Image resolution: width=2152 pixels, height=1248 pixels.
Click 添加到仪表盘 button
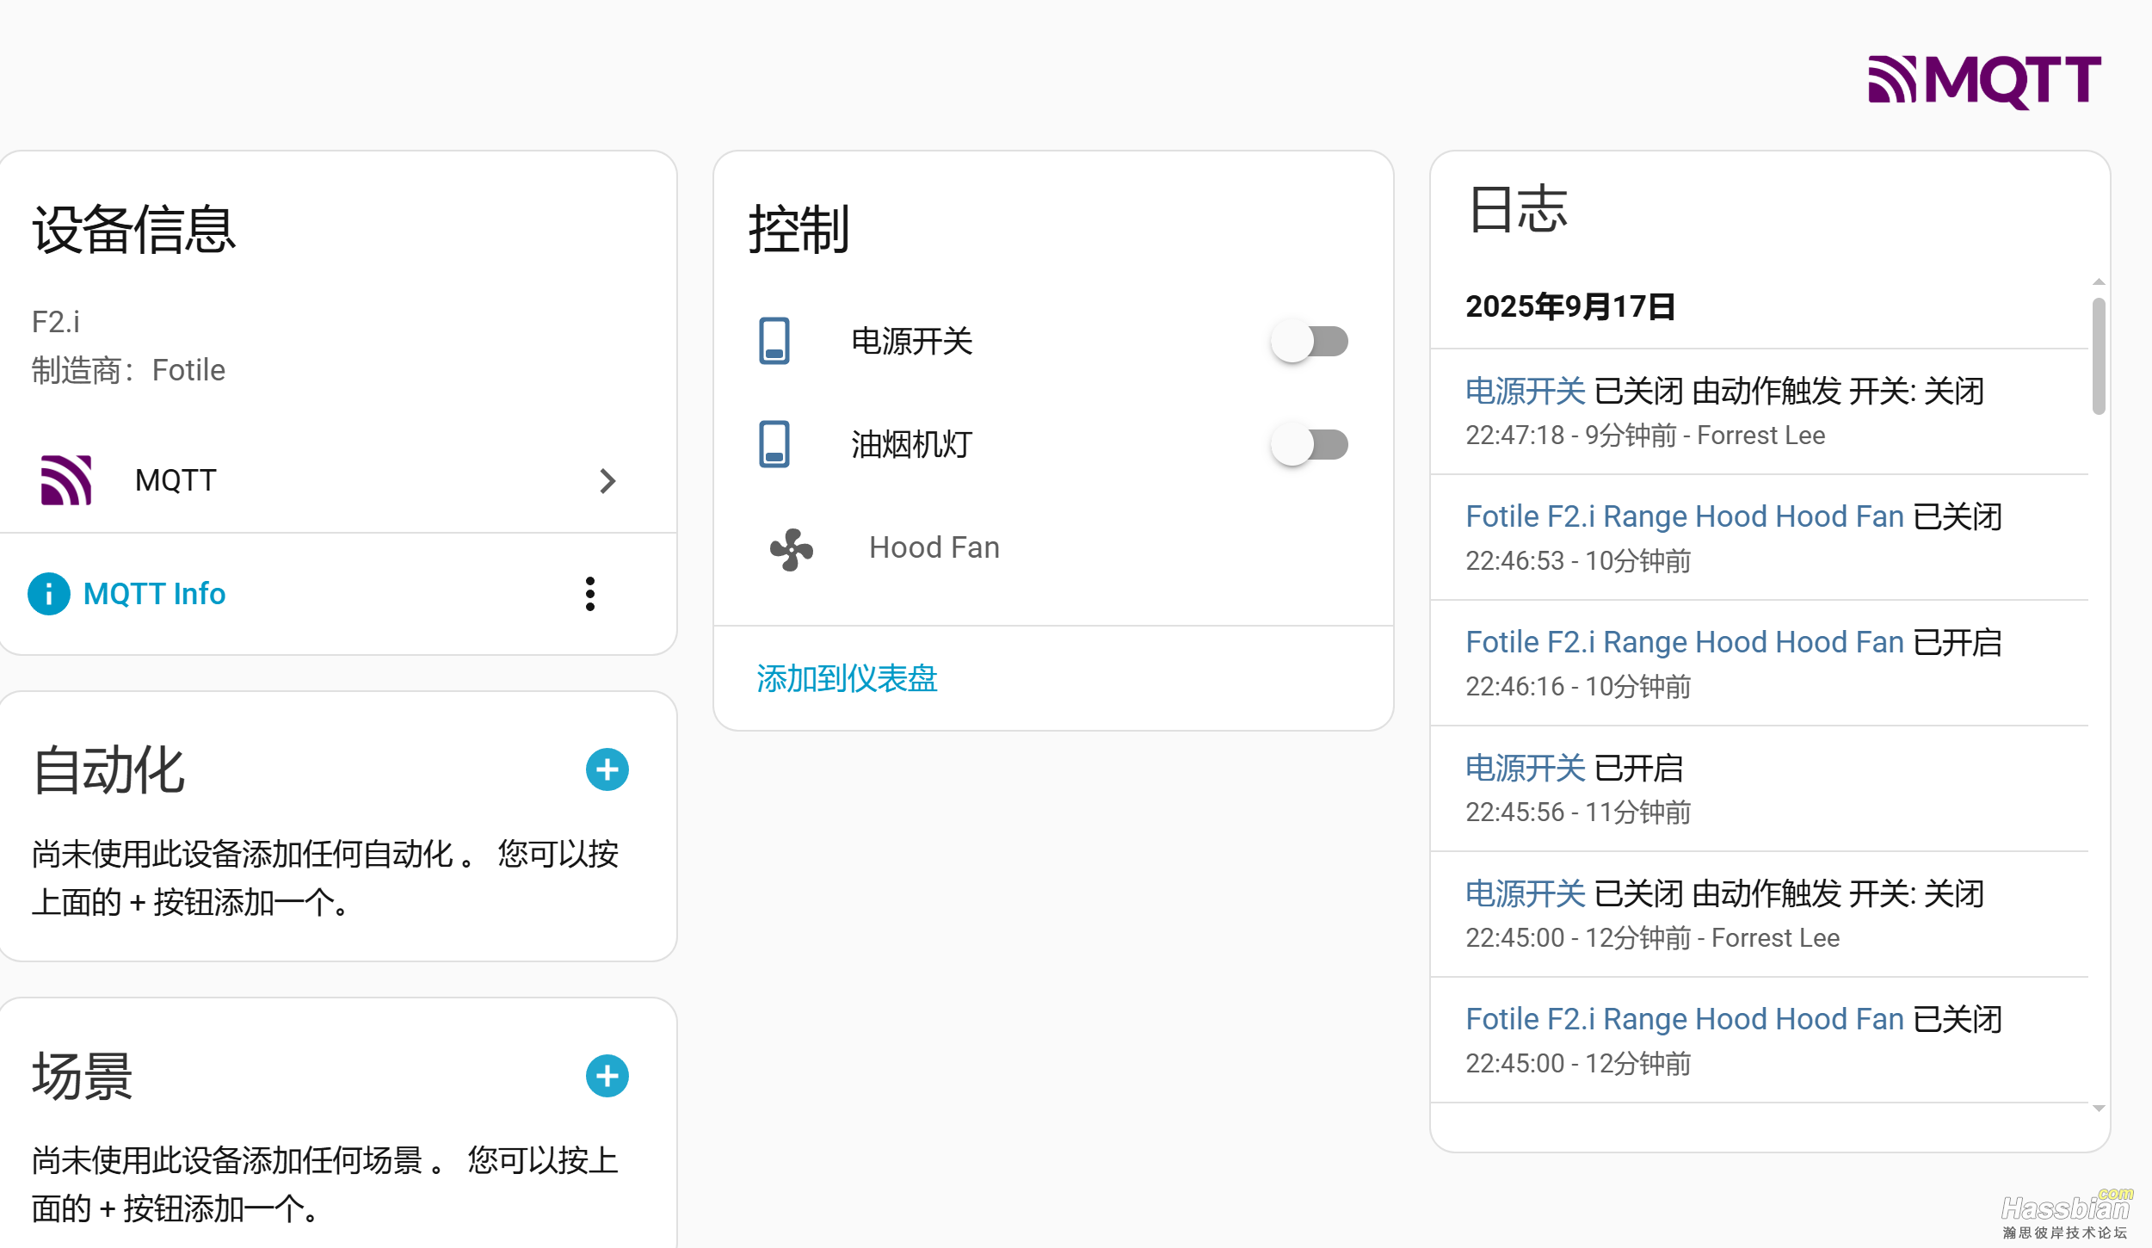(847, 678)
